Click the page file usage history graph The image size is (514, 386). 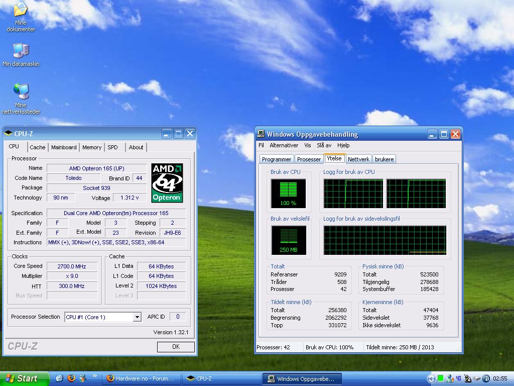click(385, 240)
